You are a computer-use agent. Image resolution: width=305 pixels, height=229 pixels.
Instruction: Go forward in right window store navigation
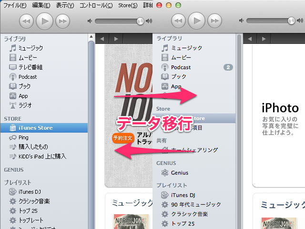point(264,39)
